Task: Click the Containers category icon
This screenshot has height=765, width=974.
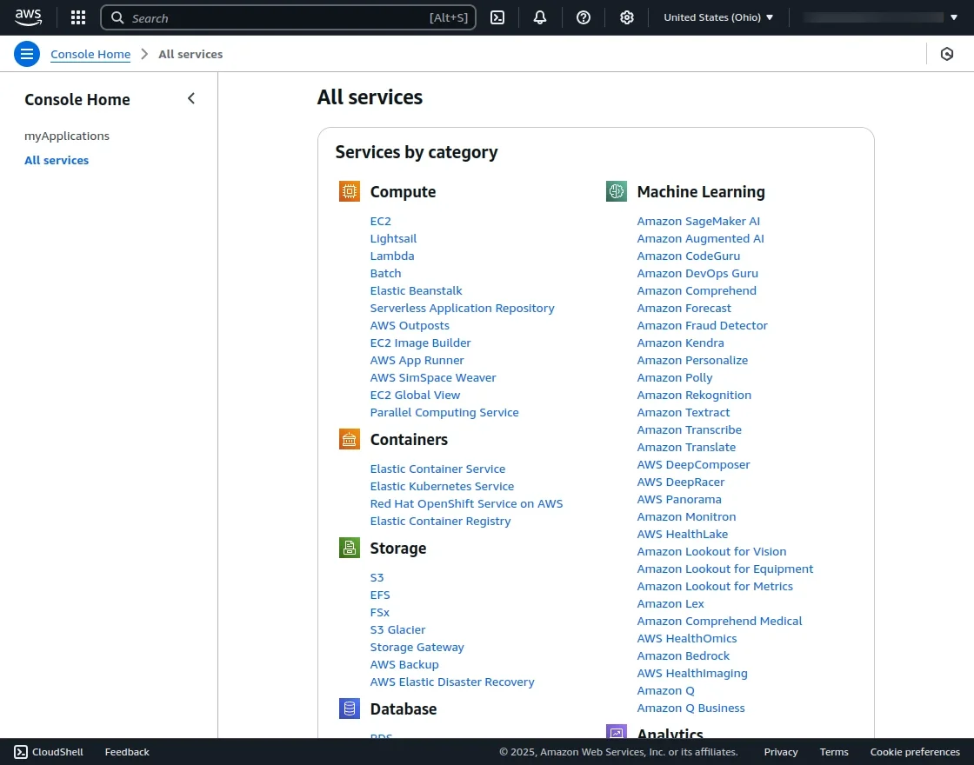Action: [349, 439]
